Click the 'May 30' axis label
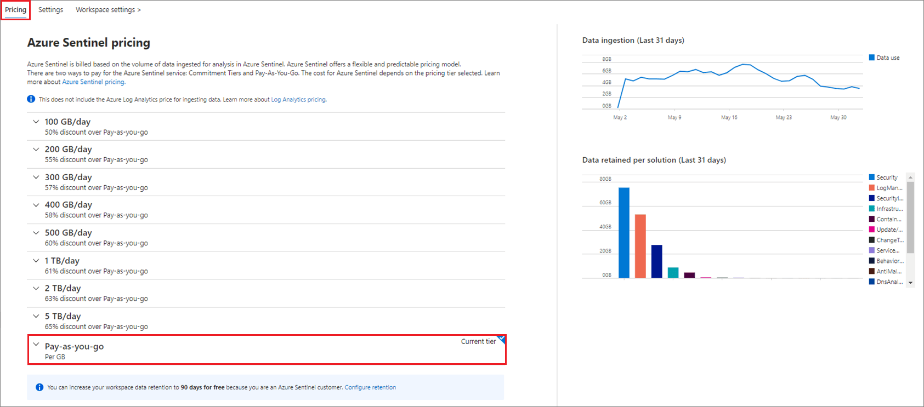 [838, 117]
